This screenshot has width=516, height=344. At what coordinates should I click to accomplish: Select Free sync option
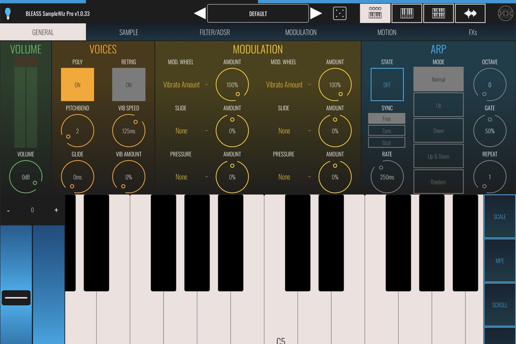387,119
